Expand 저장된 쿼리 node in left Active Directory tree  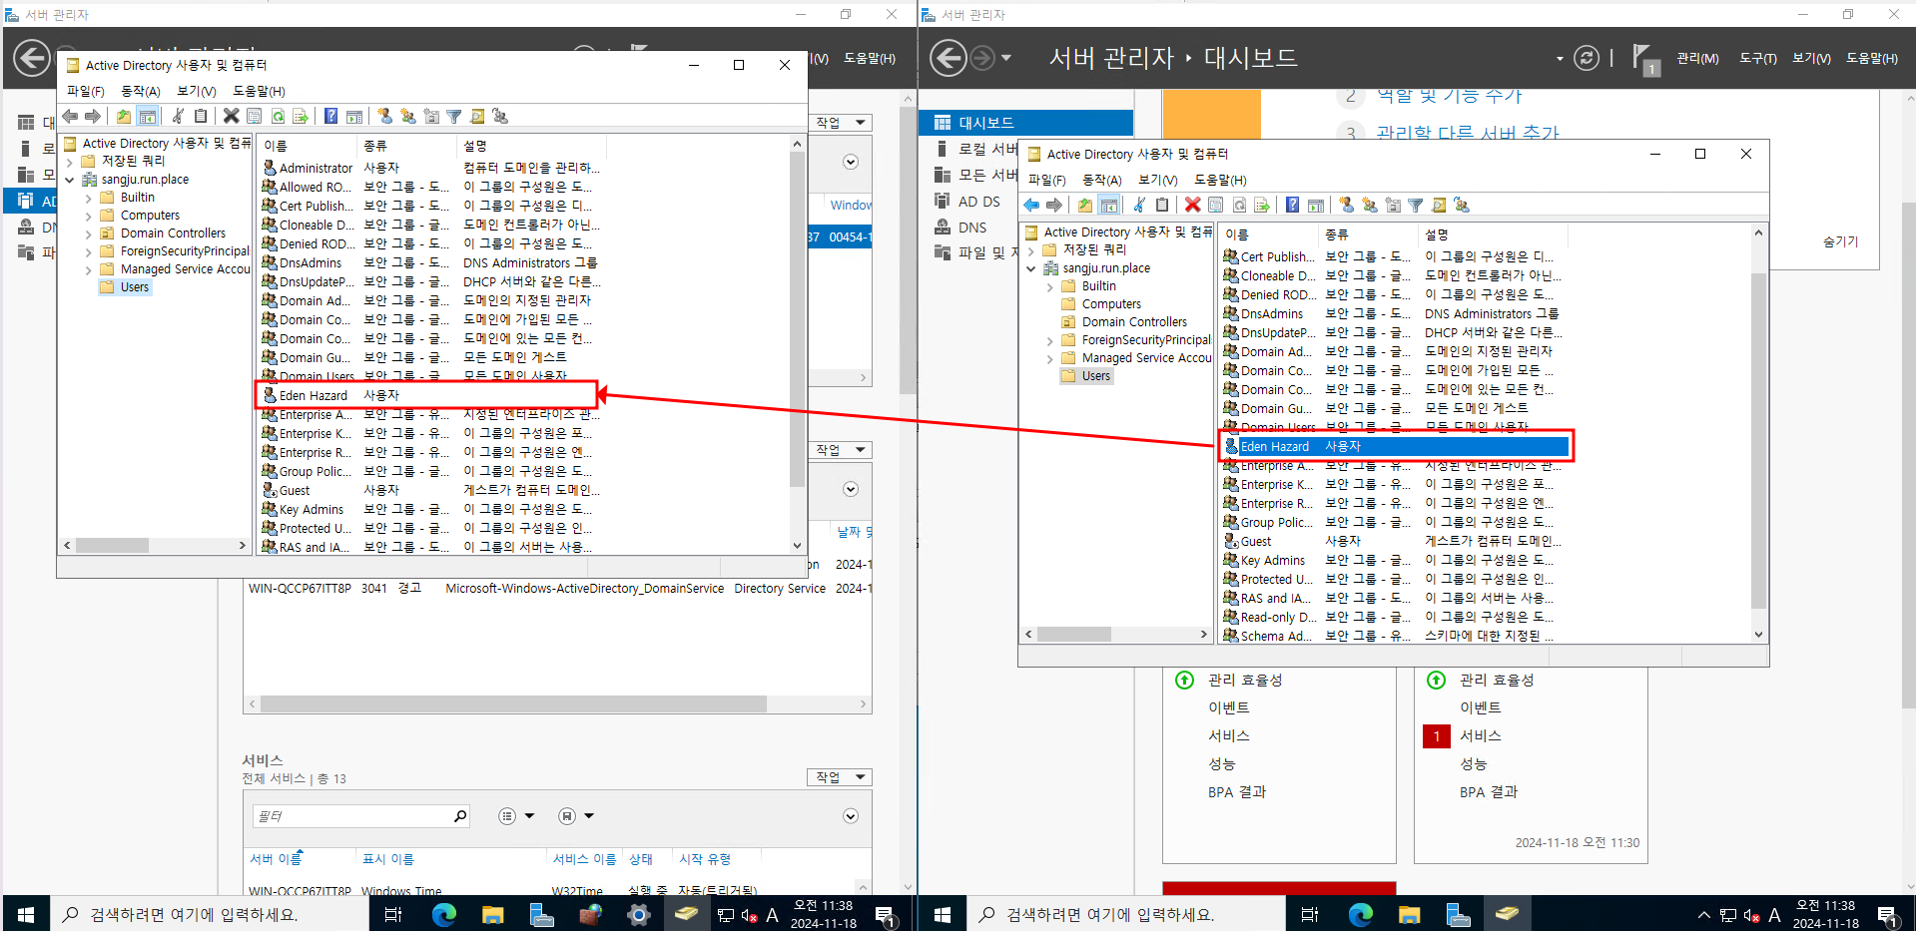(x=70, y=162)
